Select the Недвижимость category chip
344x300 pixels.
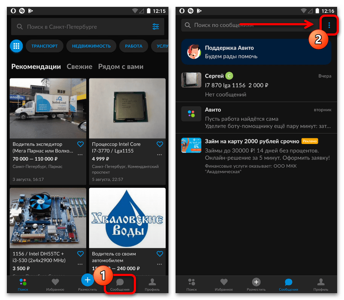(x=91, y=46)
